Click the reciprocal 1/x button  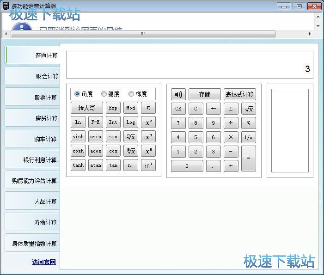point(249,137)
